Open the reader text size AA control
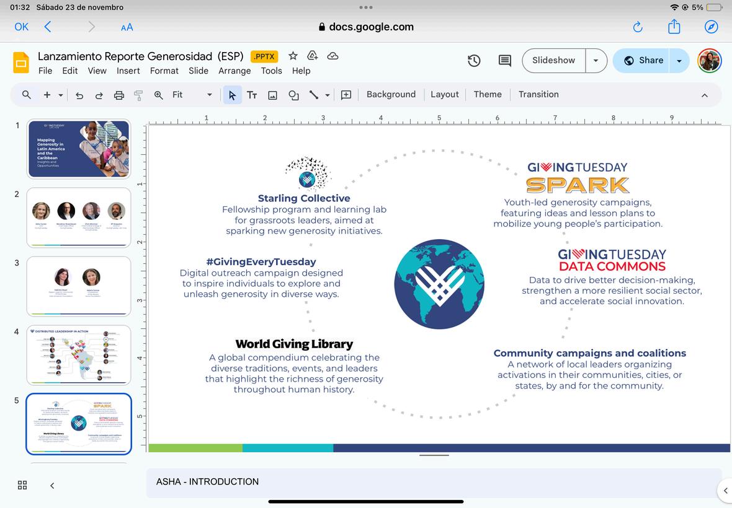The height and width of the screenshot is (508, 732). [127, 27]
